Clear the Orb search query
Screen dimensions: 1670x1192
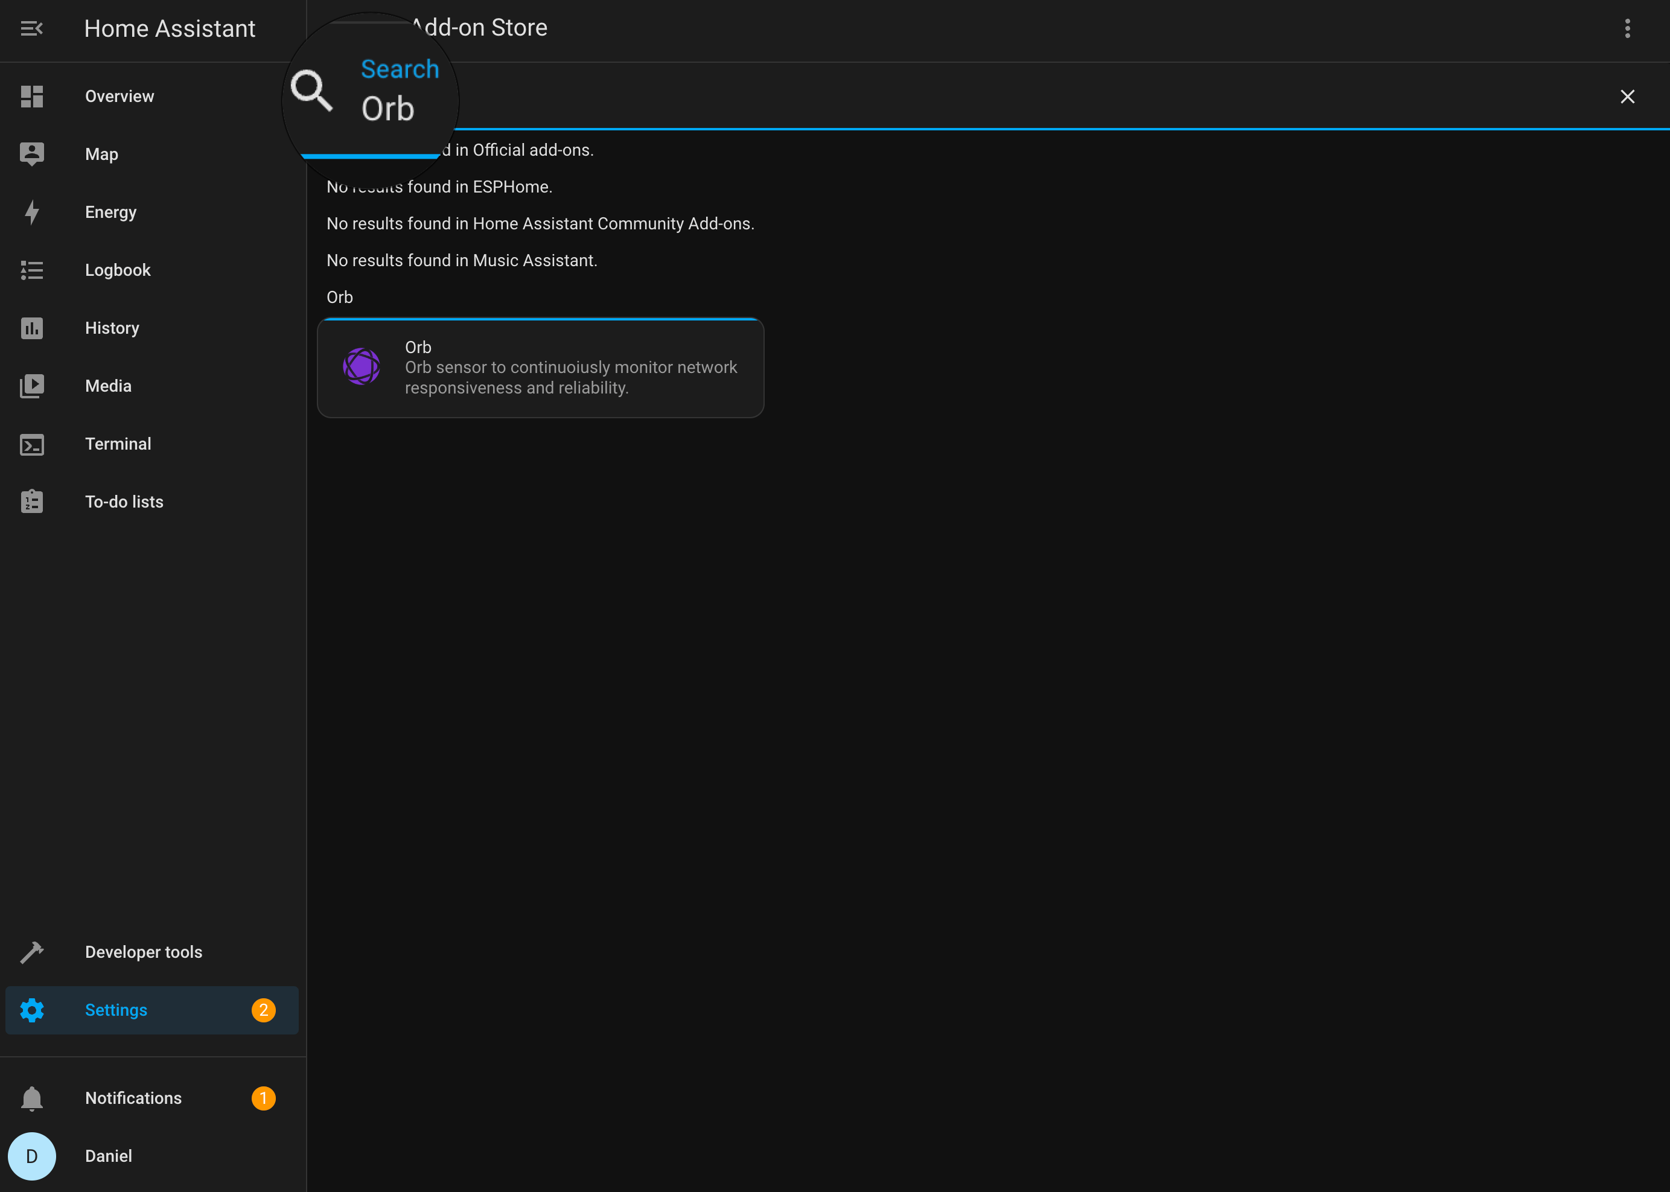pos(1627,96)
